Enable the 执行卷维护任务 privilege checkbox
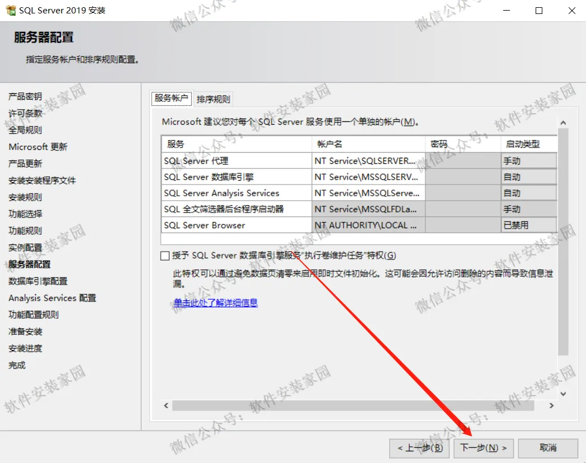The image size is (586, 463). 165,256
